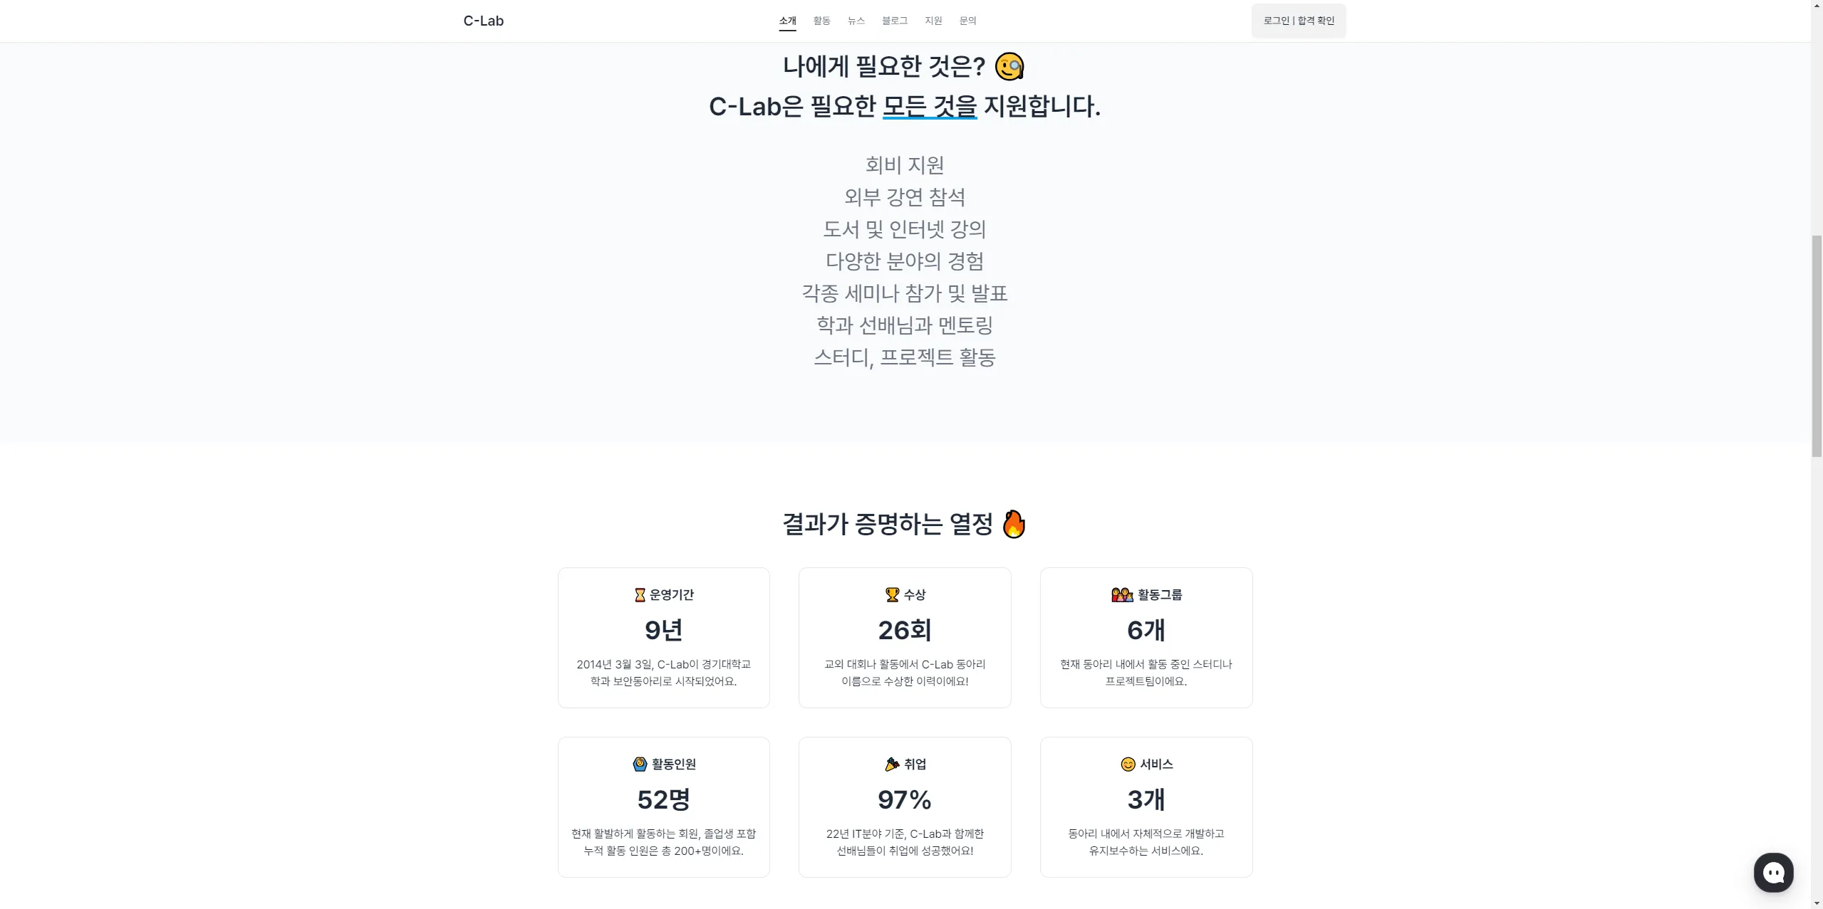Click the face icon on the 활동인원 card

pos(640,763)
